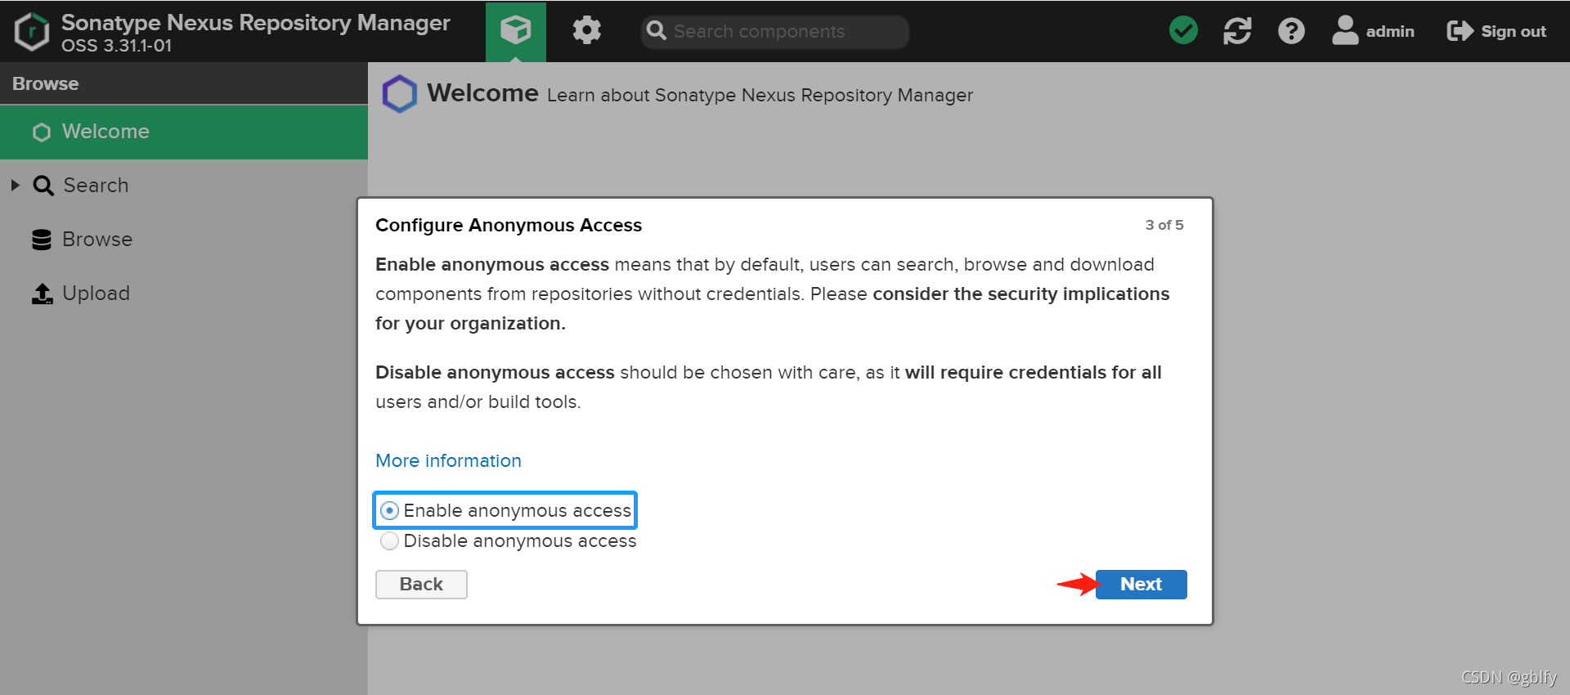Click the Browse database stack icon
1570x695 pixels.
tap(42, 240)
